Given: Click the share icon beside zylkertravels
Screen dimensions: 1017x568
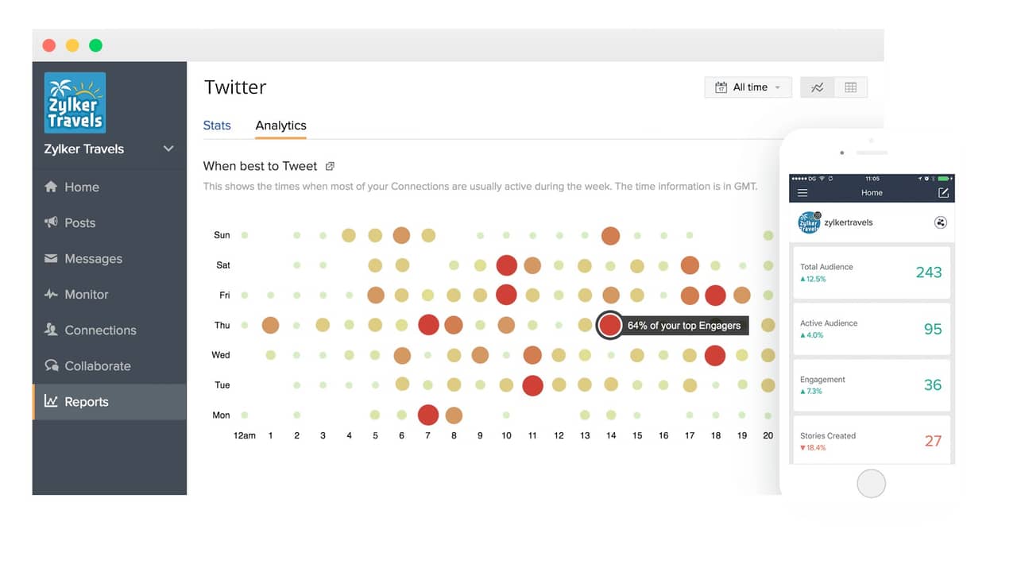Looking at the screenshot, I should click(941, 223).
